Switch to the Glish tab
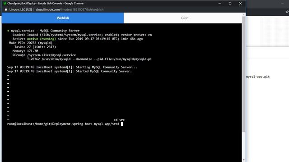 [185, 18]
